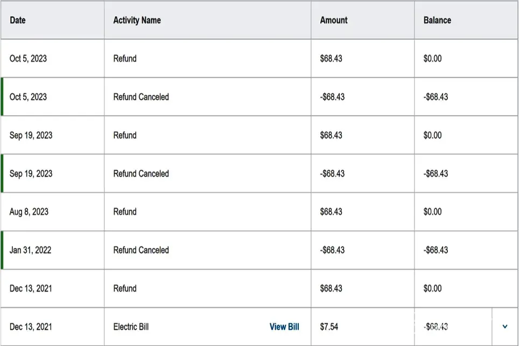Click the Date column header
This screenshot has width=519, height=346.
[x=18, y=20]
